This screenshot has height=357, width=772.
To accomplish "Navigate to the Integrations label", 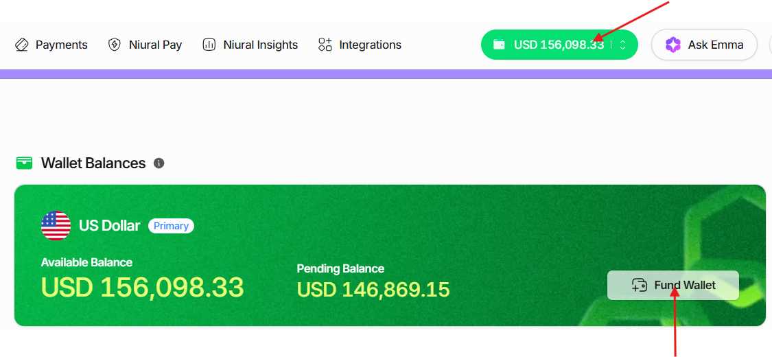I will (x=370, y=45).
